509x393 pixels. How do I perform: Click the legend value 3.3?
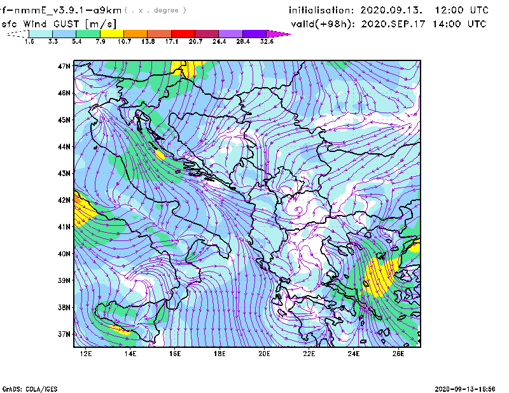click(53, 41)
